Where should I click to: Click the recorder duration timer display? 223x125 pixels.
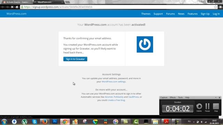tap(178, 109)
